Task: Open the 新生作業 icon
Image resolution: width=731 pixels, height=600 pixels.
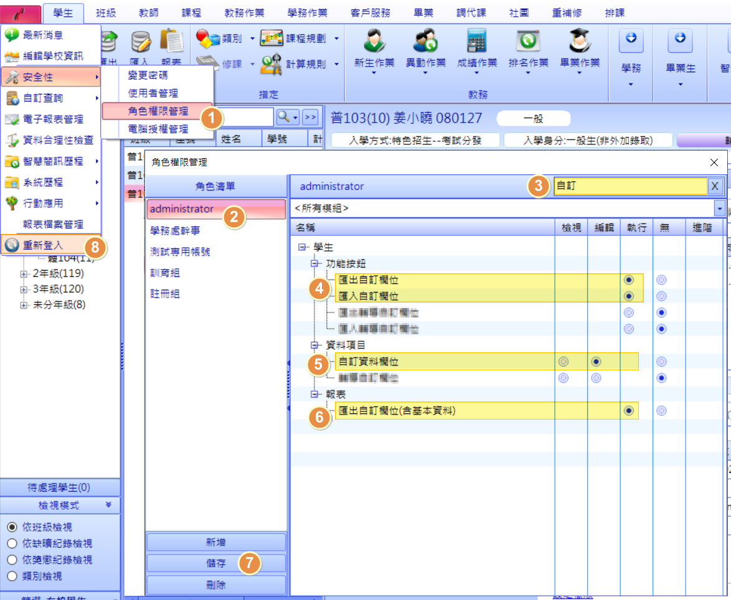Action: point(374,41)
